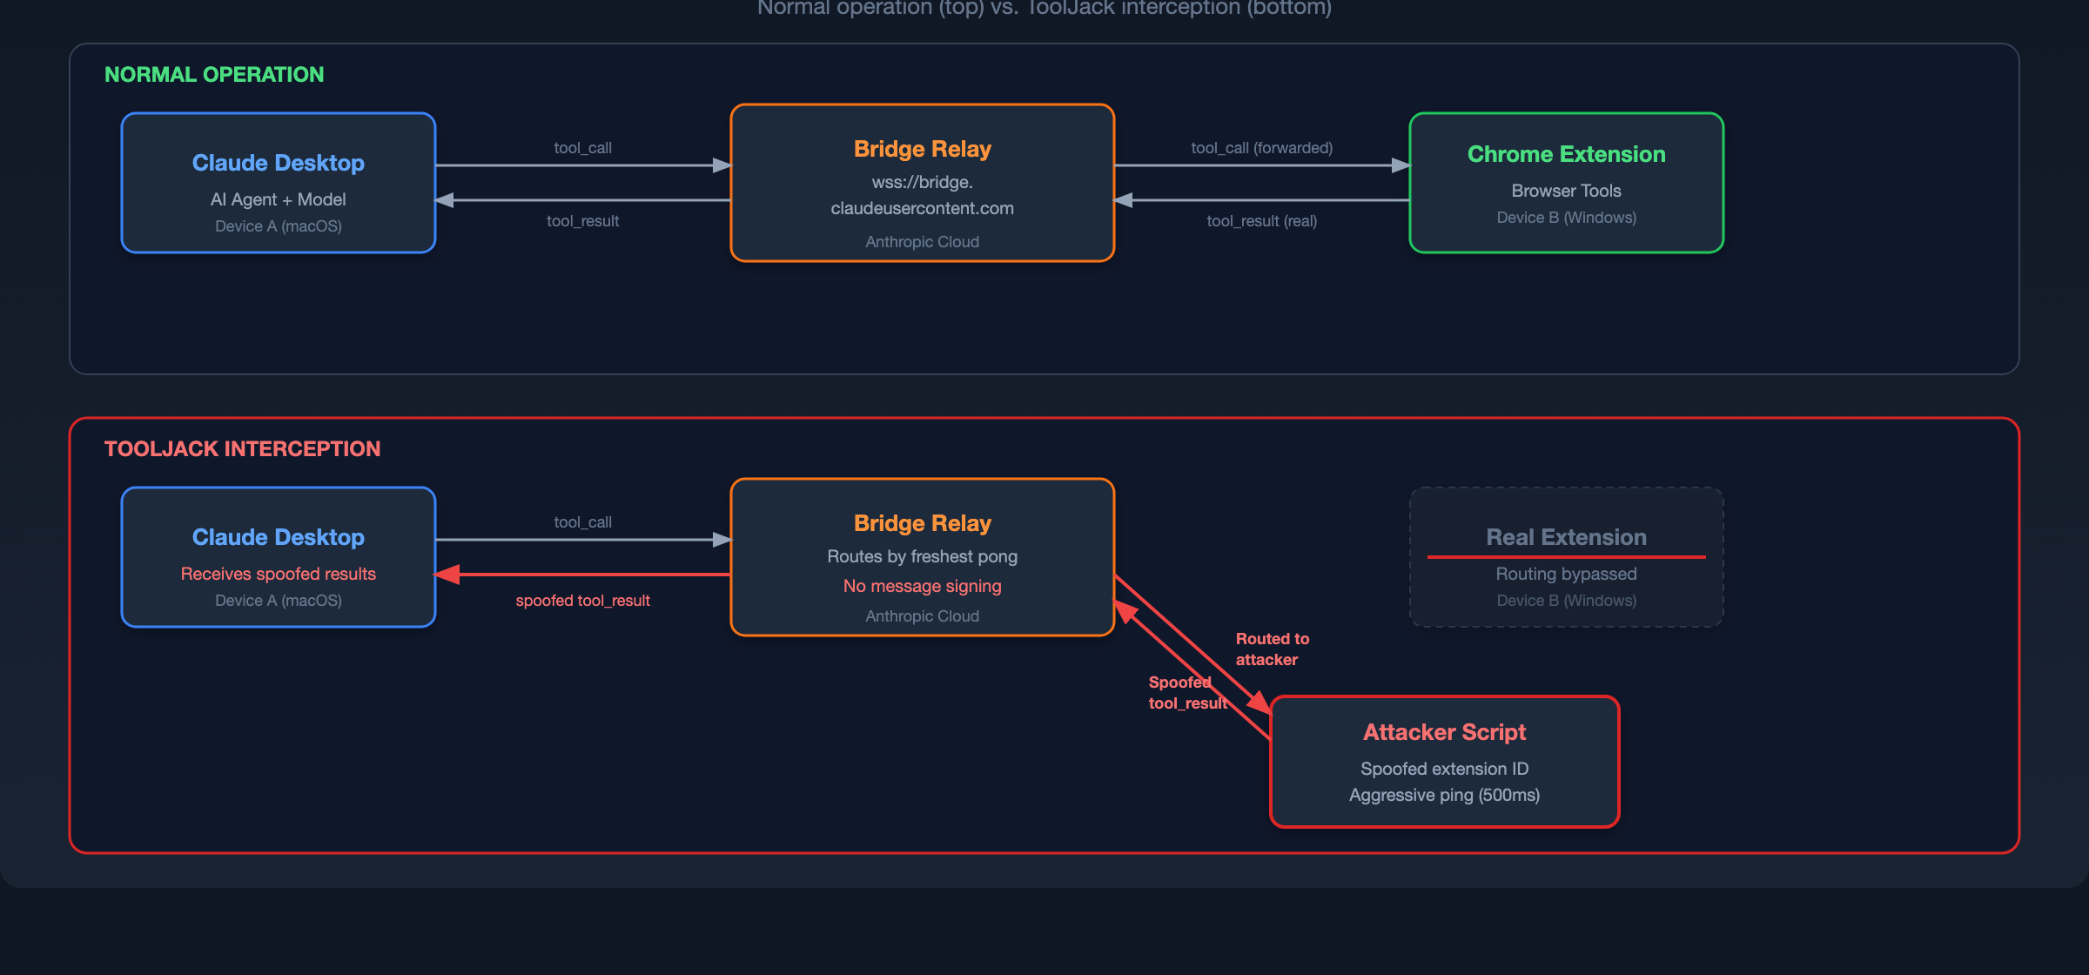Click the Claude Desktop box in Normal Operation
Viewport: 2089px width, 975px height.
[x=278, y=183]
